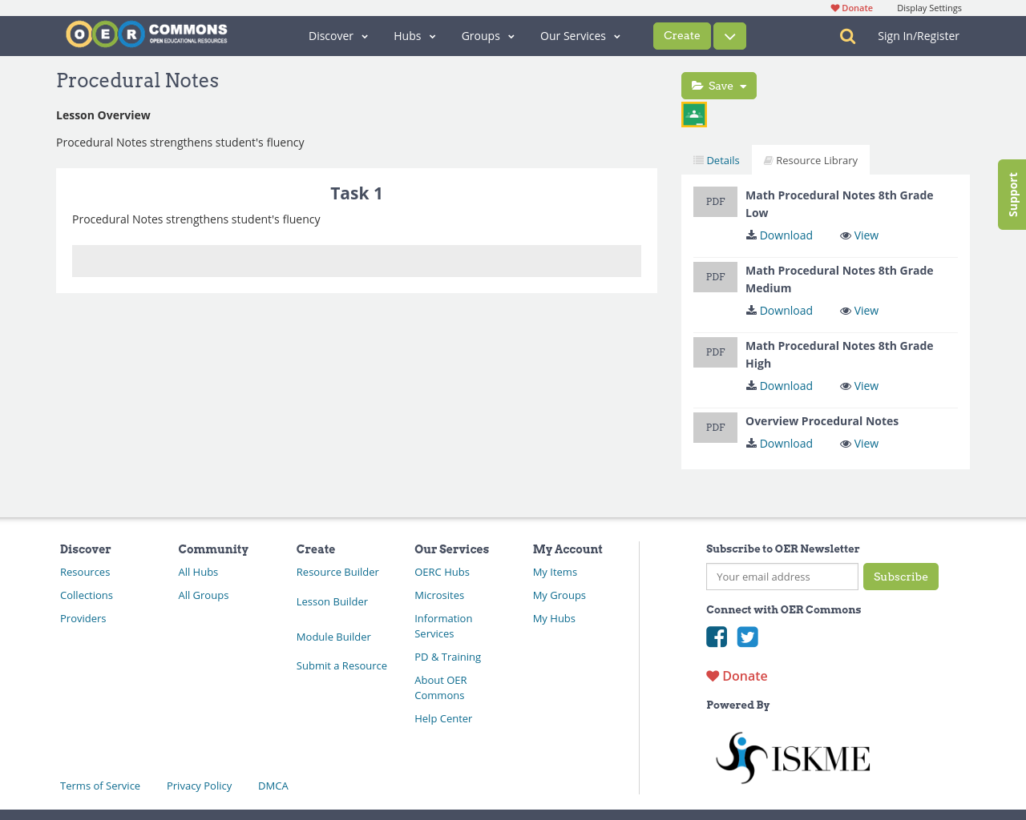Click PDF icon for 8th Grade Low
The height and width of the screenshot is (820, 1026).
pos(715,202)
